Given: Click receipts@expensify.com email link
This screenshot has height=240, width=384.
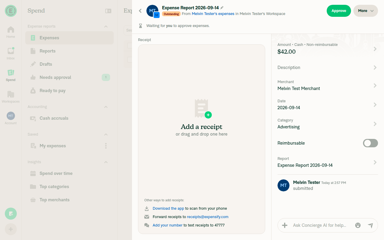Looking at the screenshot, I should [208, 217].
